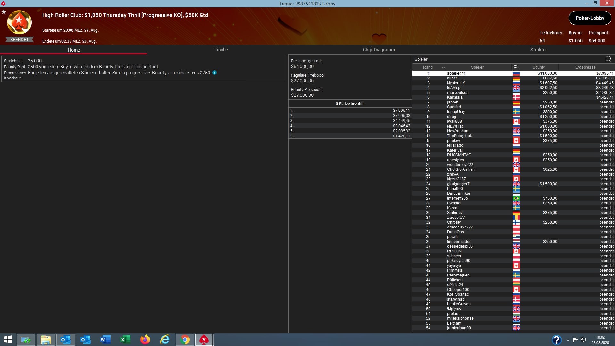Open the Chip-Diagramm tab
615x346 pixels.
379,50
